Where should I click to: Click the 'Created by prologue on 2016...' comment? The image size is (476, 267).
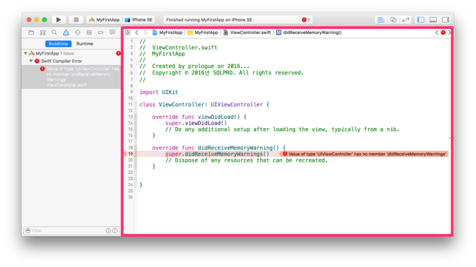[194, 66]
